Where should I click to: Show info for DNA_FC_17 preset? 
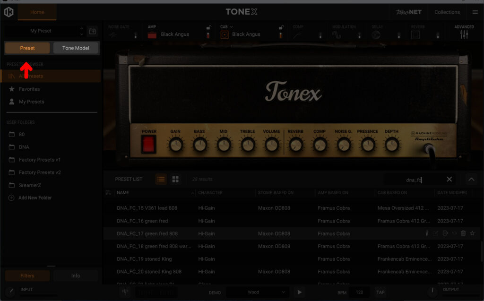[x=427, y=233]
